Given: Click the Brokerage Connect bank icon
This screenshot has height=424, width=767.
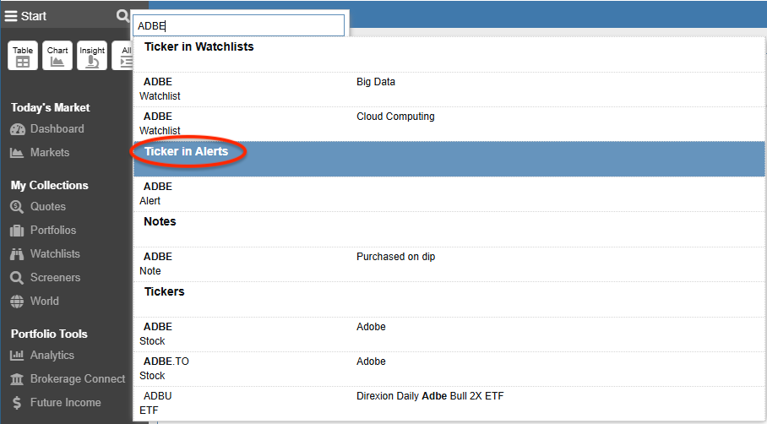Looking at the screenshot, I should 17,379.
